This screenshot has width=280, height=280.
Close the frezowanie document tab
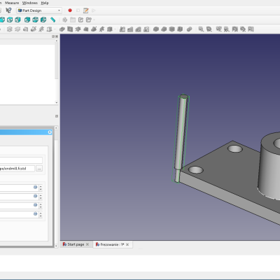click(127, 244)
